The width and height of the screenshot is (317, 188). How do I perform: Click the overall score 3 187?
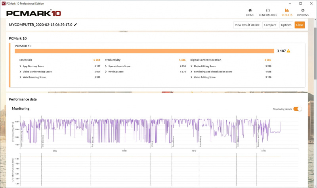click(x=281, y=51)
